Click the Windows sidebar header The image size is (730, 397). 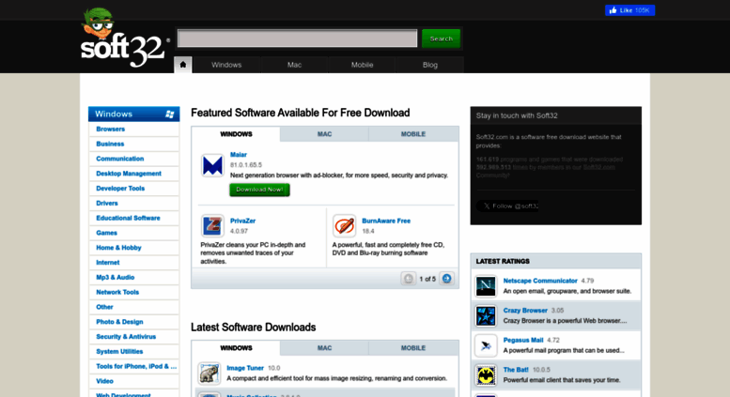point(133,114)
